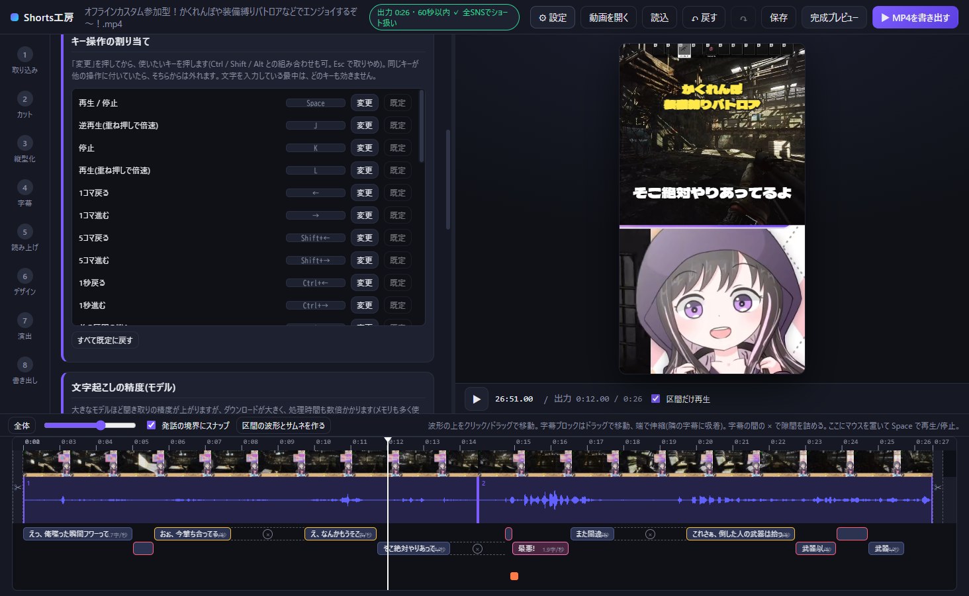Viewport: 969px width, 596px height.
Task: Change key for 1秒進む
Action: pyautogui.click(x=364, y=305)
